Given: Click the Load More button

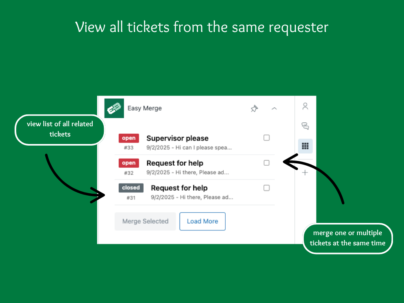Looking at the screenshot, I should tap(202, 221).
